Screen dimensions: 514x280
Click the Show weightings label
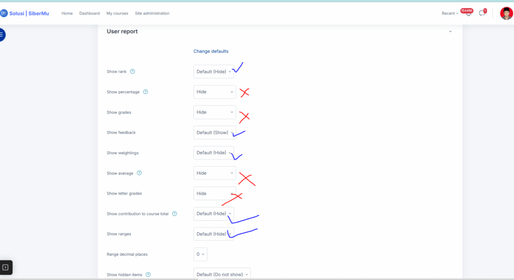[x=122, y=153]
